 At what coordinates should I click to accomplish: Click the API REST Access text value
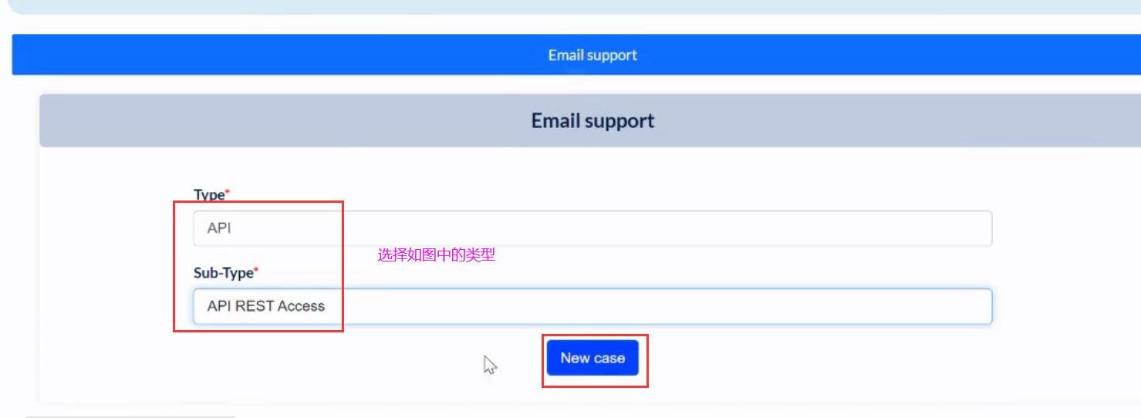(266, 306)
